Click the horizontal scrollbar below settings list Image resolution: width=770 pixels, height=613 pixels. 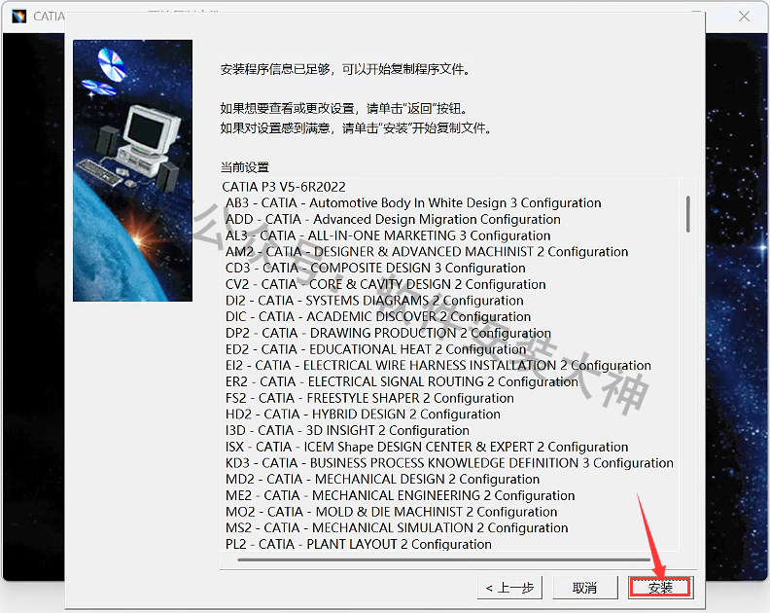point(443,559)
